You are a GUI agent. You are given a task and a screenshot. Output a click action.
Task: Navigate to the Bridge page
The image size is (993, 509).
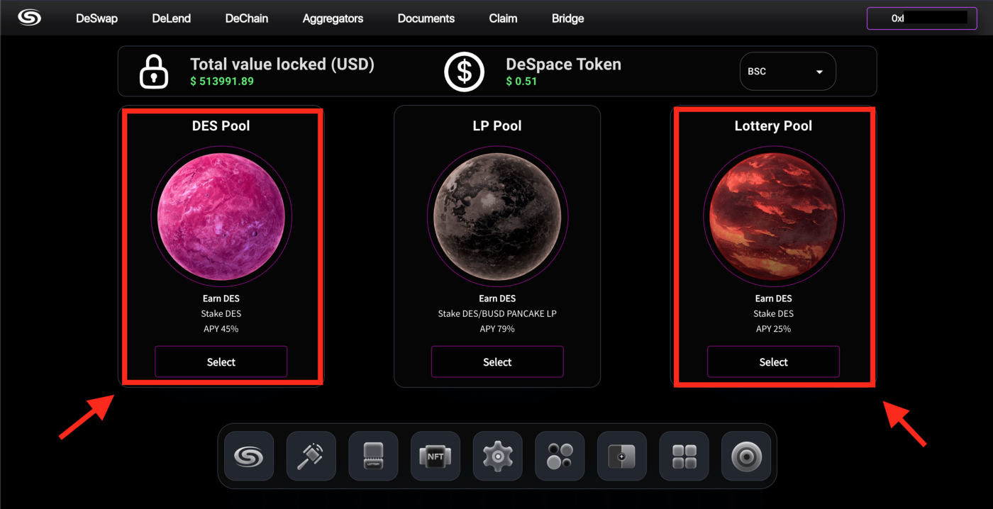point(567,18)
